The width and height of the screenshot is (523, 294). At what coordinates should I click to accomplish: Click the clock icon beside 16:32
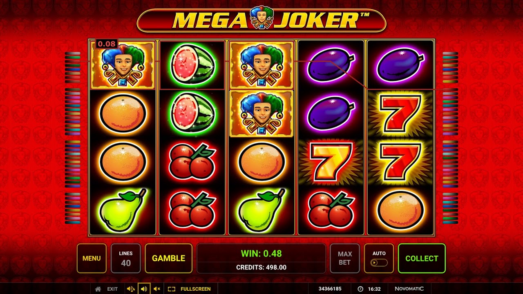[360, 289]
